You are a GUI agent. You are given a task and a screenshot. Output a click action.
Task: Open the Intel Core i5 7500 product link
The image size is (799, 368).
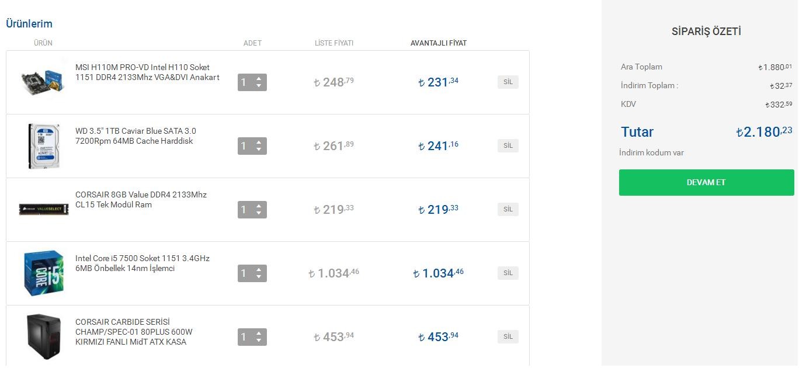point(143,263)
